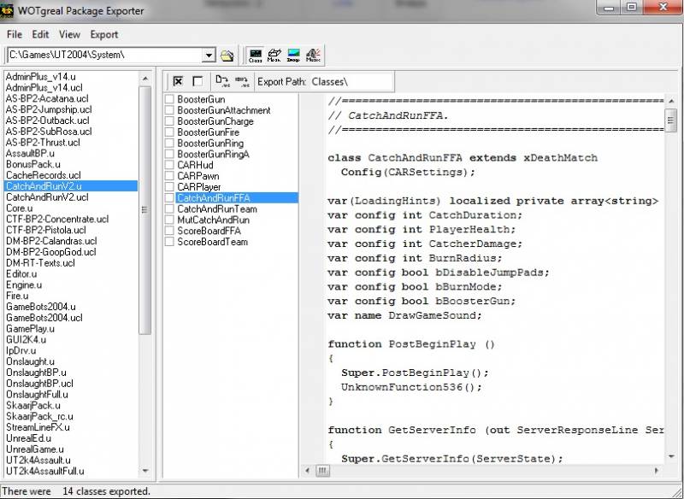Click the export single class to .uc icon

pos(222,81)
